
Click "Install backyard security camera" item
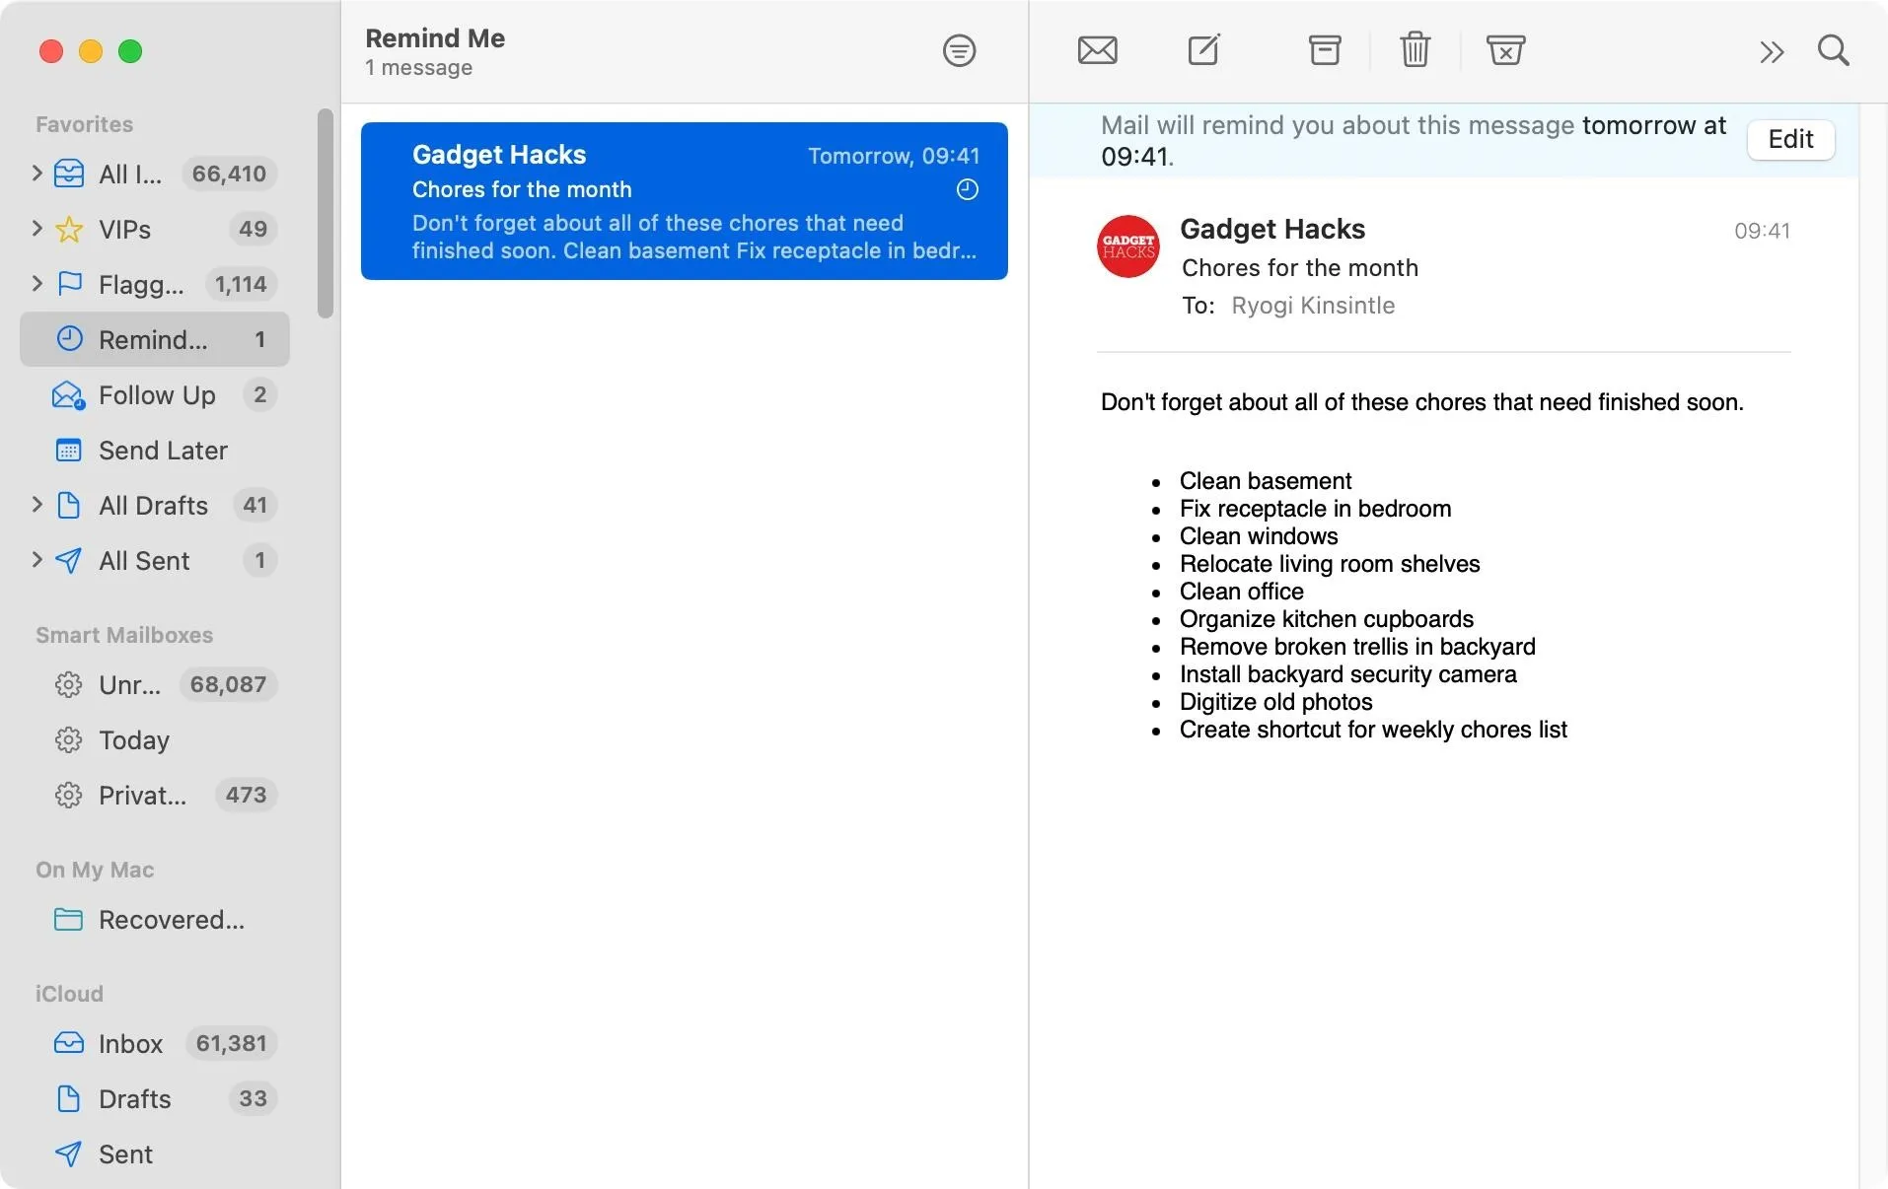(x=1347, y=674)
